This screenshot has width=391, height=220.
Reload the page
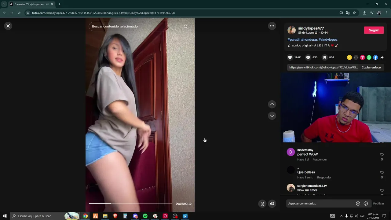point(19,13)
